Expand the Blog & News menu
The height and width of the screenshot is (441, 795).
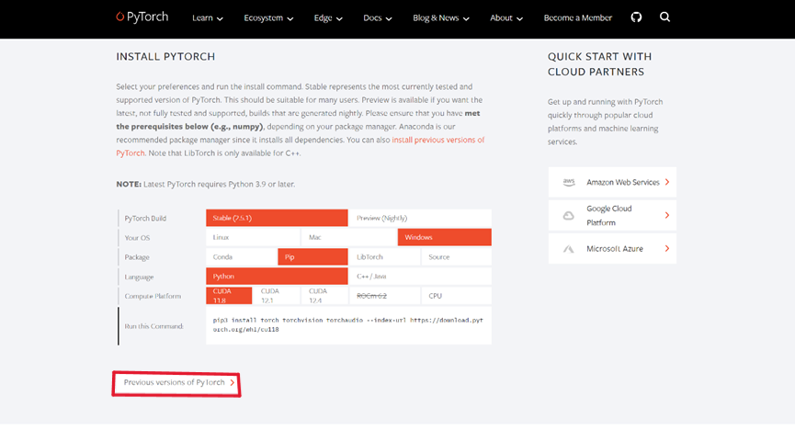pos(440,17)
